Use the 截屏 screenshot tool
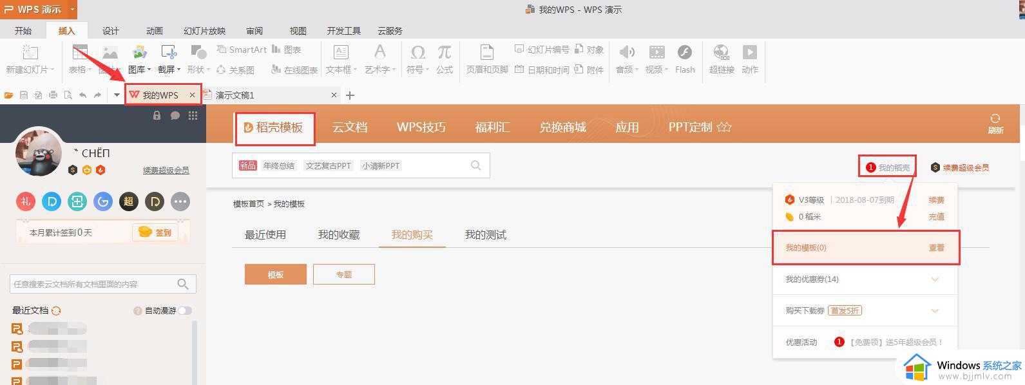 [169, 59]
